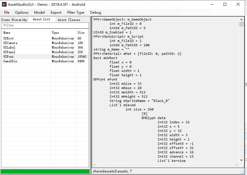
Task: Click the line Int32 mBase = 28
Action: click(126, 88)
